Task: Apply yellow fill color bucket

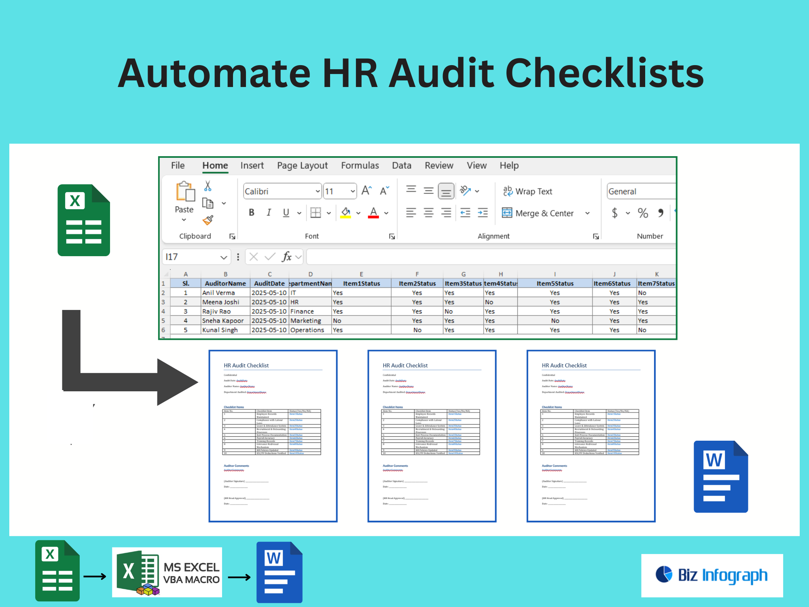Action: [x=346, y=212]
